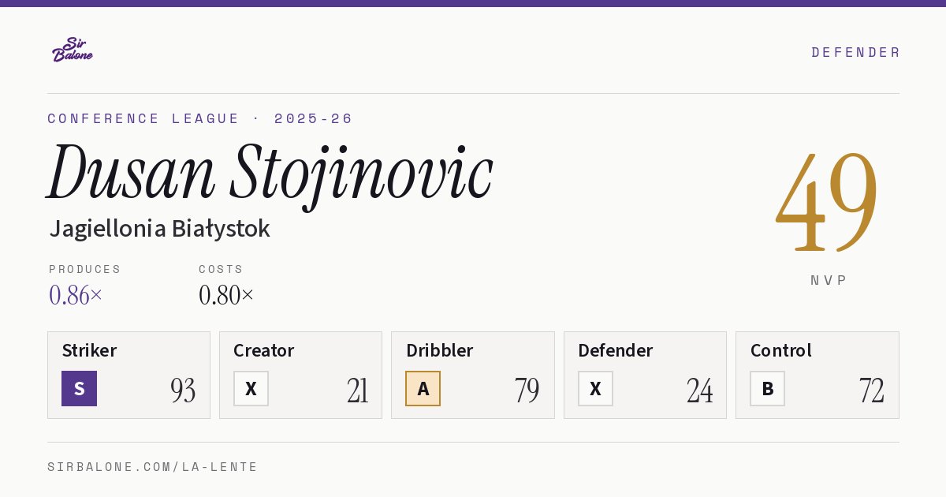Viewport: 946px width, 497px height.
Task: Select the Dribbler card title
Action: click(439, 350)
